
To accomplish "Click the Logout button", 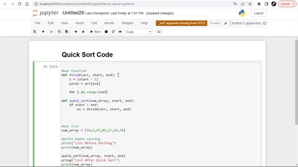I will coord(259,13).
